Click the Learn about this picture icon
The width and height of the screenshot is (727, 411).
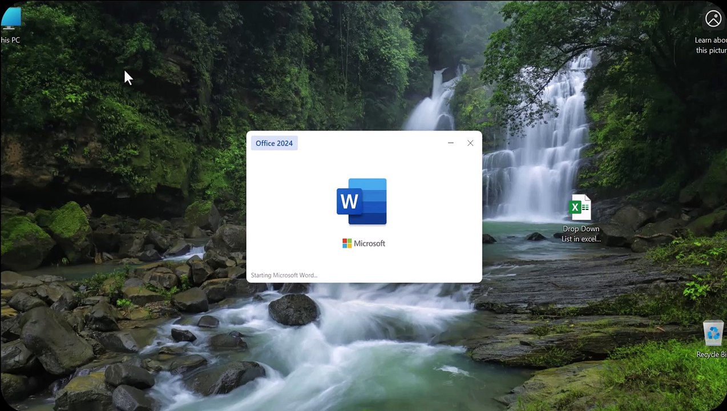click(x=713, y=19)
